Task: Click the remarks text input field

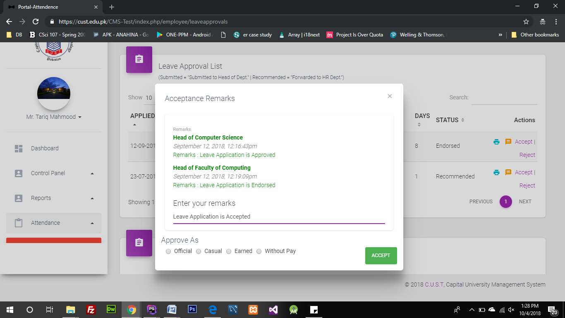Action: [279, 217]
